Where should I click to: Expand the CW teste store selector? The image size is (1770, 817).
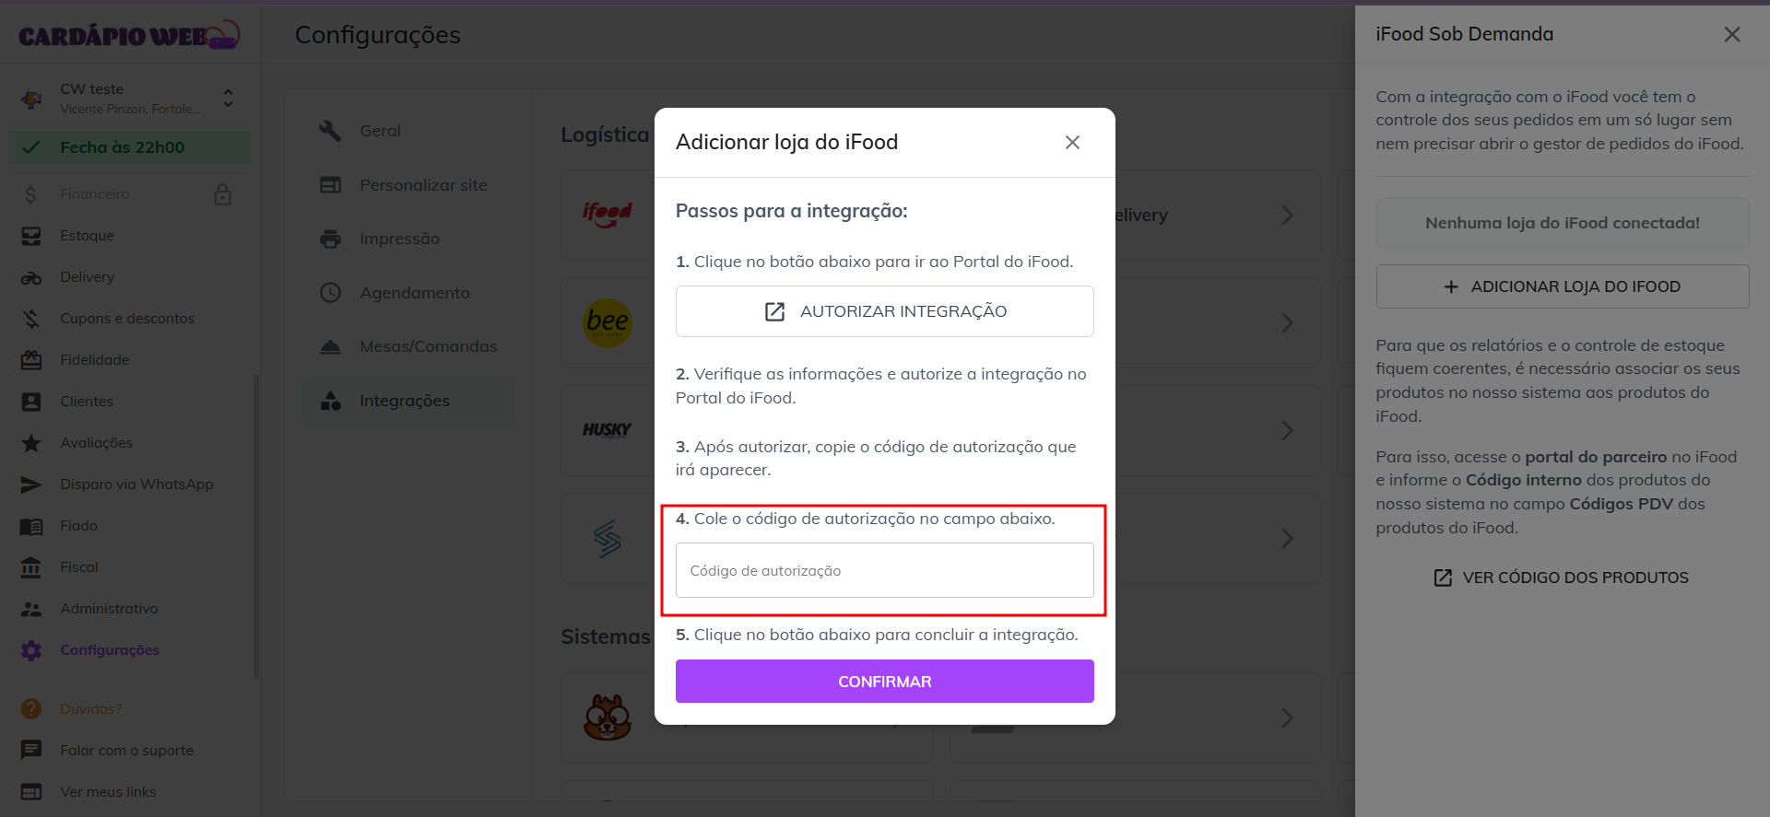tap(228, 98)
